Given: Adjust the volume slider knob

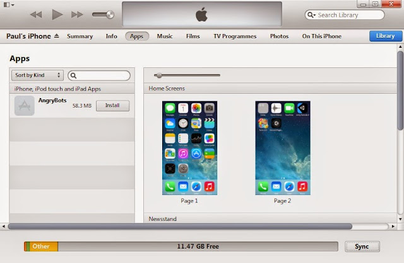Looking at the screenshot, I should (x=110, y=14).
